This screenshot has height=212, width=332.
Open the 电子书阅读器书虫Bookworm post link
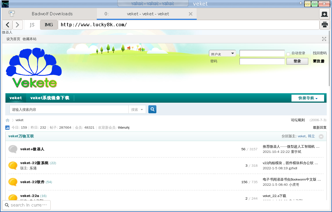pos(292,179)
